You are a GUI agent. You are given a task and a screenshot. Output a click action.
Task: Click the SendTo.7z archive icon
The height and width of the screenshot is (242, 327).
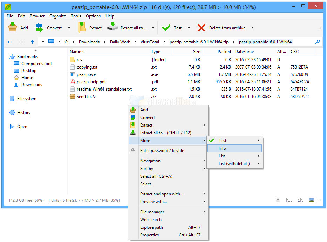click(x=72, y=96)
